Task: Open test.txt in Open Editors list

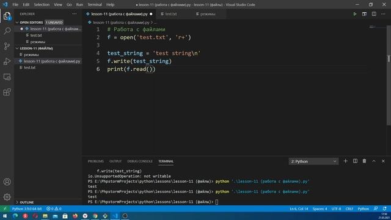Action: (48, 35)
